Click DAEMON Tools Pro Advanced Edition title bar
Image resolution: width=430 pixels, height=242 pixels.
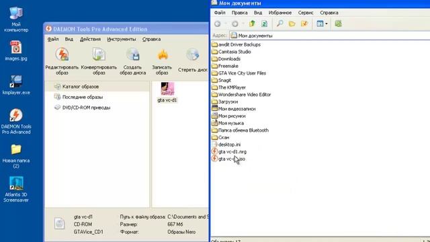126,29
